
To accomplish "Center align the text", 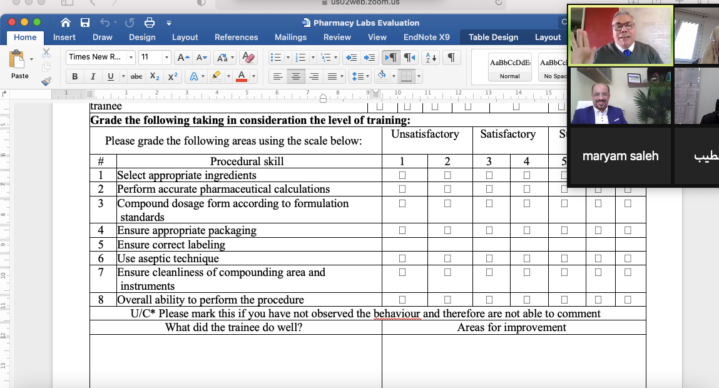I will [x=295, y=76].
